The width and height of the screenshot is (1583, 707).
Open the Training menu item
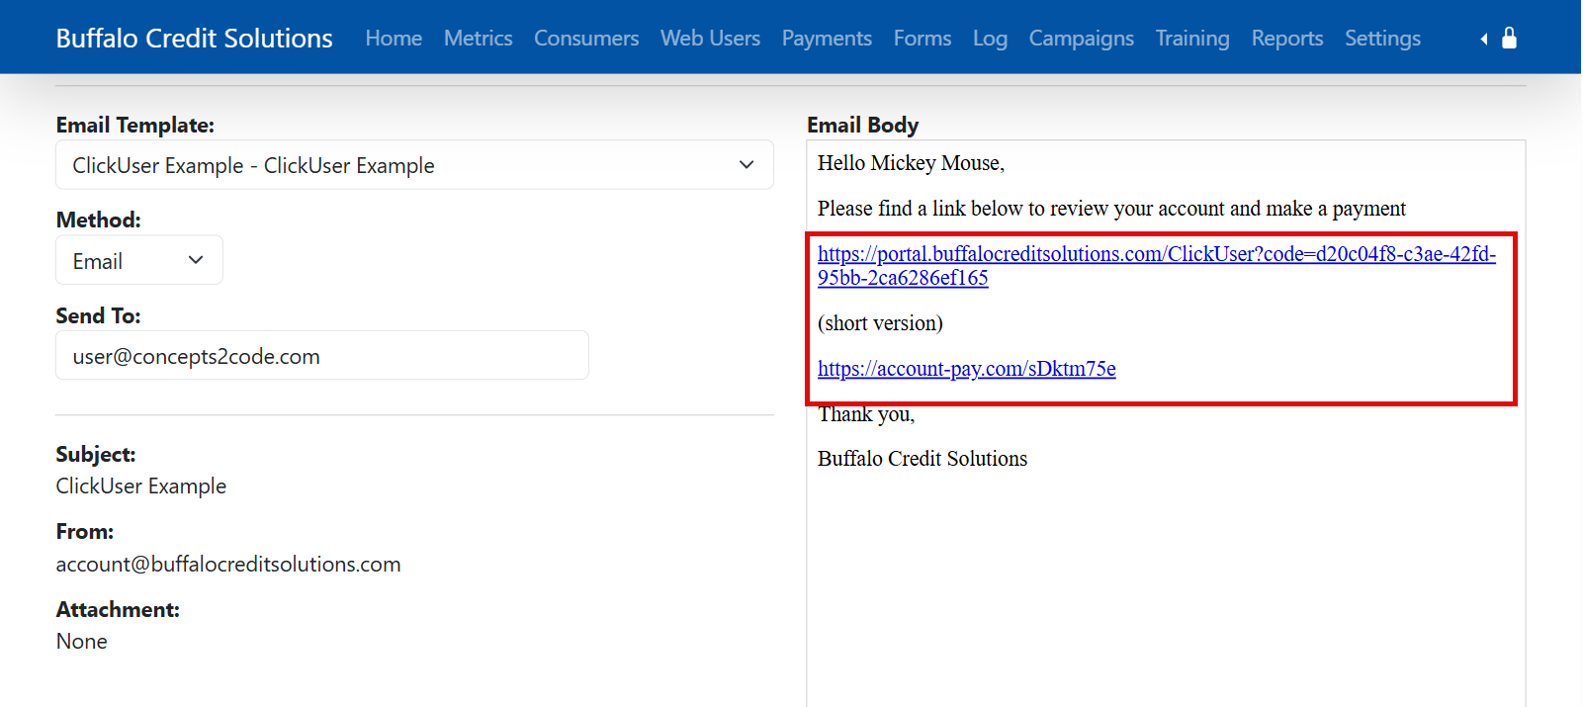pyautogui.click(x=1192, y=39)
